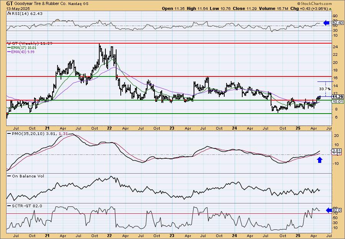Click the 24 label on the price axis
The image size is (345, 239).
click(335, 47)
